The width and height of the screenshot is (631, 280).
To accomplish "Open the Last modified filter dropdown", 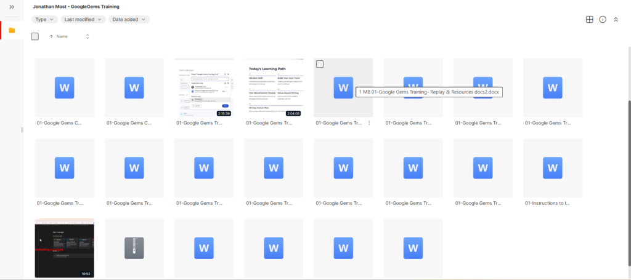I will 83,19.
